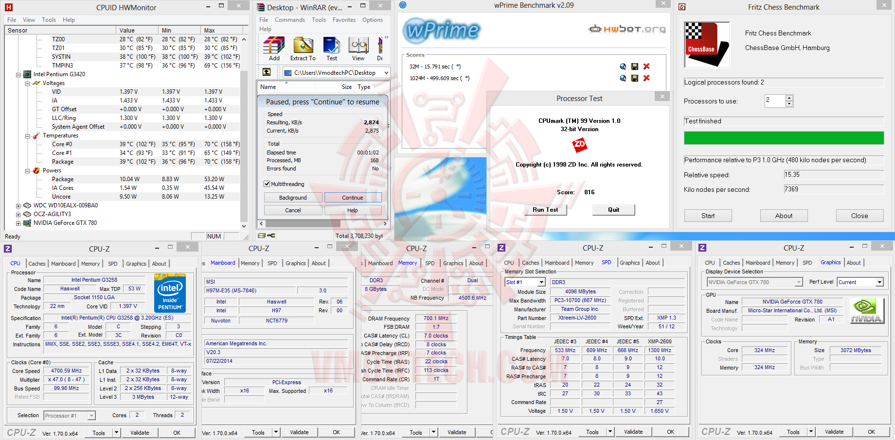This screenshot has height=440, width=895.
Task: Open the Options menu in WinRAR
Action: (373, 20)
